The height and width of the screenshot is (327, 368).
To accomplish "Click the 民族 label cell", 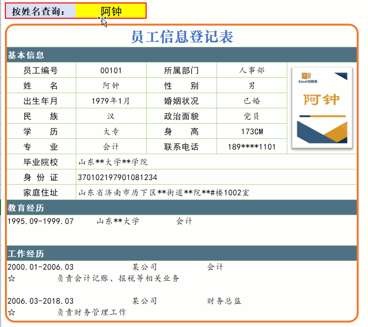I will point(41,116).
